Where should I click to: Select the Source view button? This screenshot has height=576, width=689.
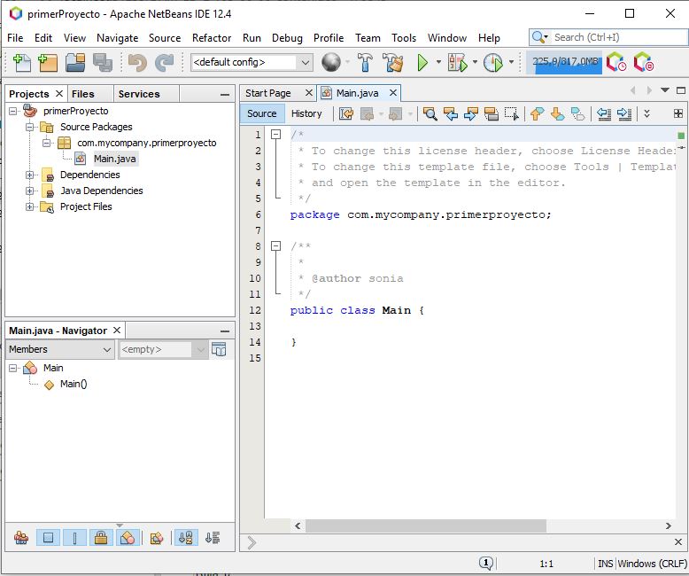[x=262, y=113]
